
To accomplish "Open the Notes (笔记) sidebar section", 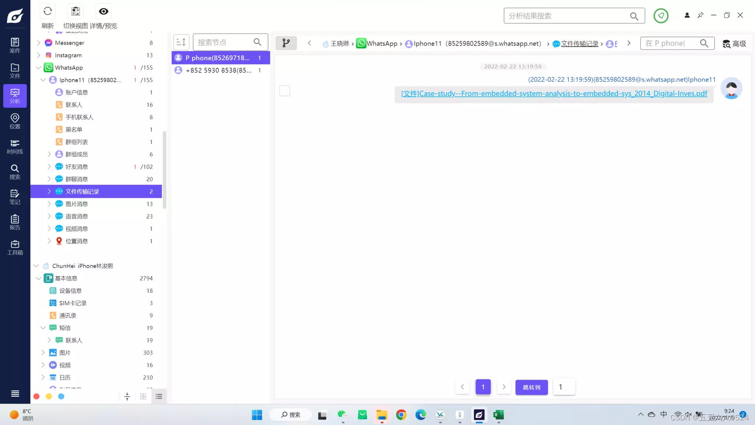I will coord(15,197).
